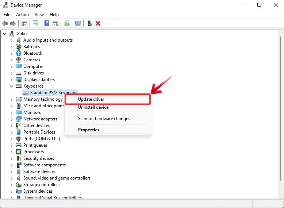Open the Action menu
284x208 pixels.
(22, 15)
